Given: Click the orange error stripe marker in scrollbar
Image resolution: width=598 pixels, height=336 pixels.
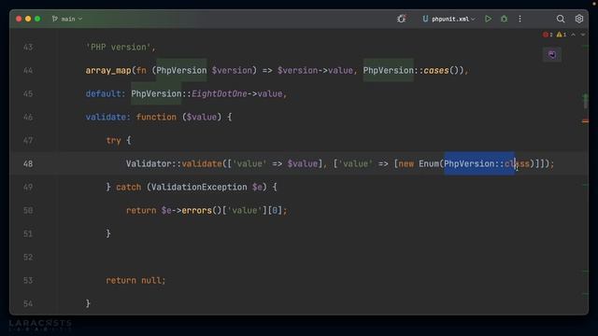Looking at the screenshot, I should pyautogui.click(x=585, y=121).
